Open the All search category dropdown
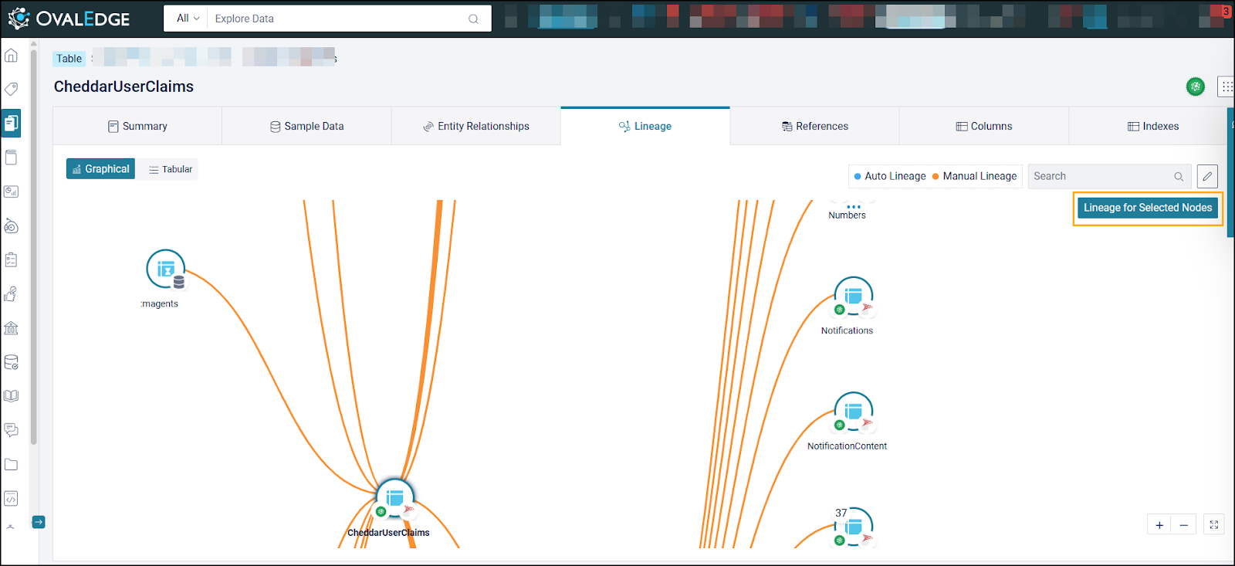Viewport: 1235px width, 566px height. 188,19
